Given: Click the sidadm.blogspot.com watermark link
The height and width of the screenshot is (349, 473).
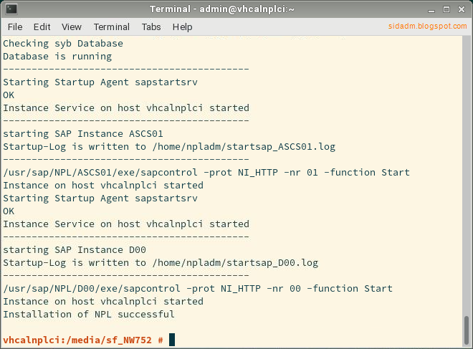Looking at the screenshot, I should tap(427, 26).
